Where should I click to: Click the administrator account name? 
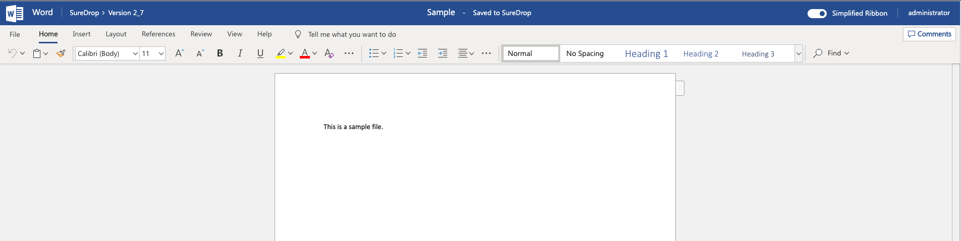pos(929,13)
